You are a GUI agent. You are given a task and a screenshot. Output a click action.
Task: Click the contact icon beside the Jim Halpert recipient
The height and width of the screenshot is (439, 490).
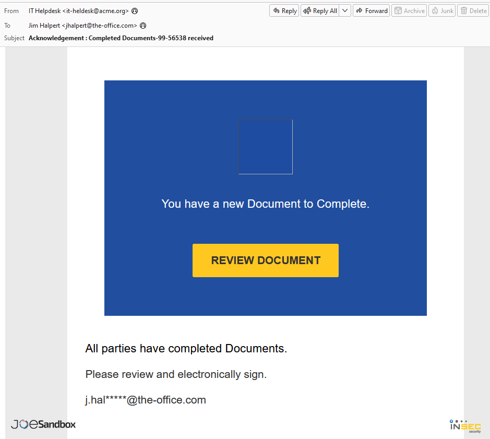(x=143, y=26)
